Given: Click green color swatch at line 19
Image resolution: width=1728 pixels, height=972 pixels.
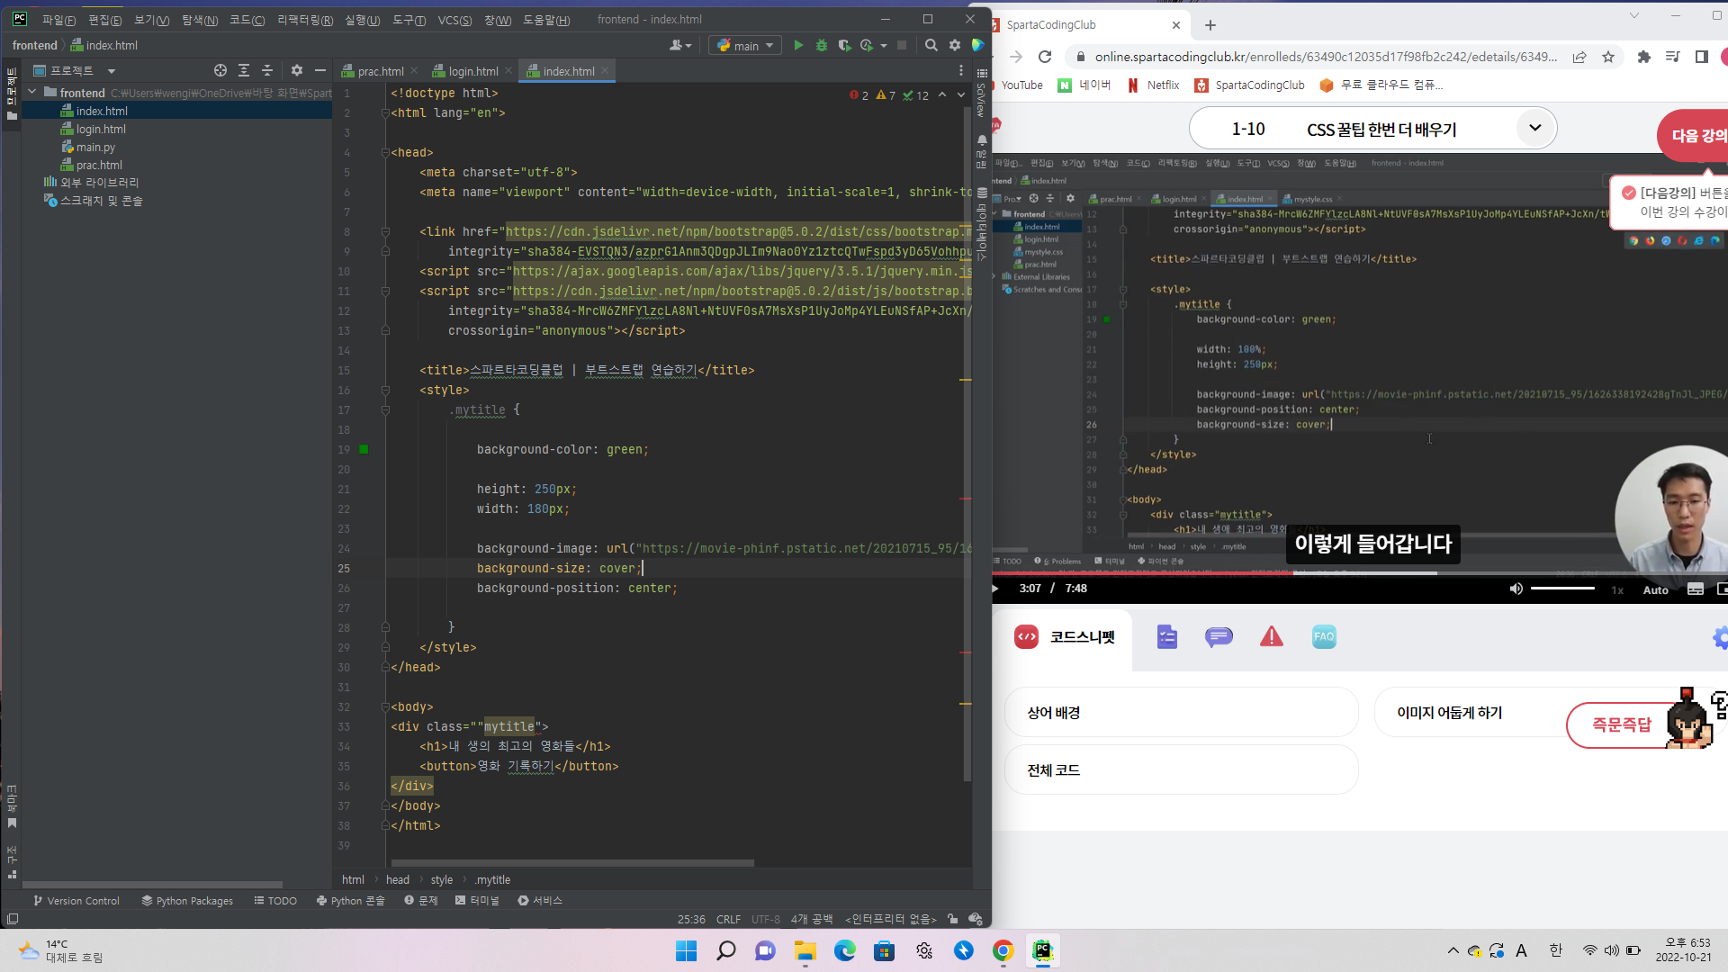Looking at the screenshot, I should coord(364,449).
